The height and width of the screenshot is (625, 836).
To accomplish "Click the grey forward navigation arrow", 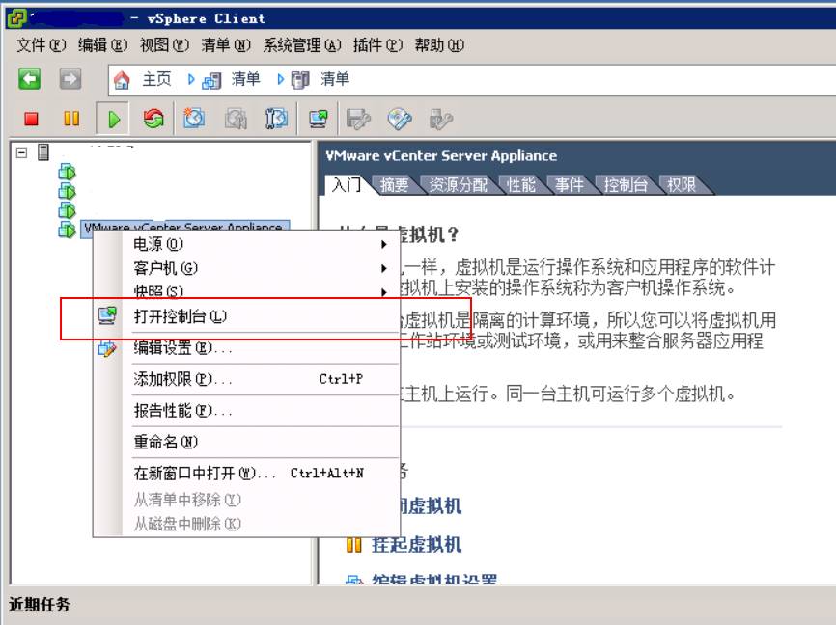I will (x=70, y=79).
